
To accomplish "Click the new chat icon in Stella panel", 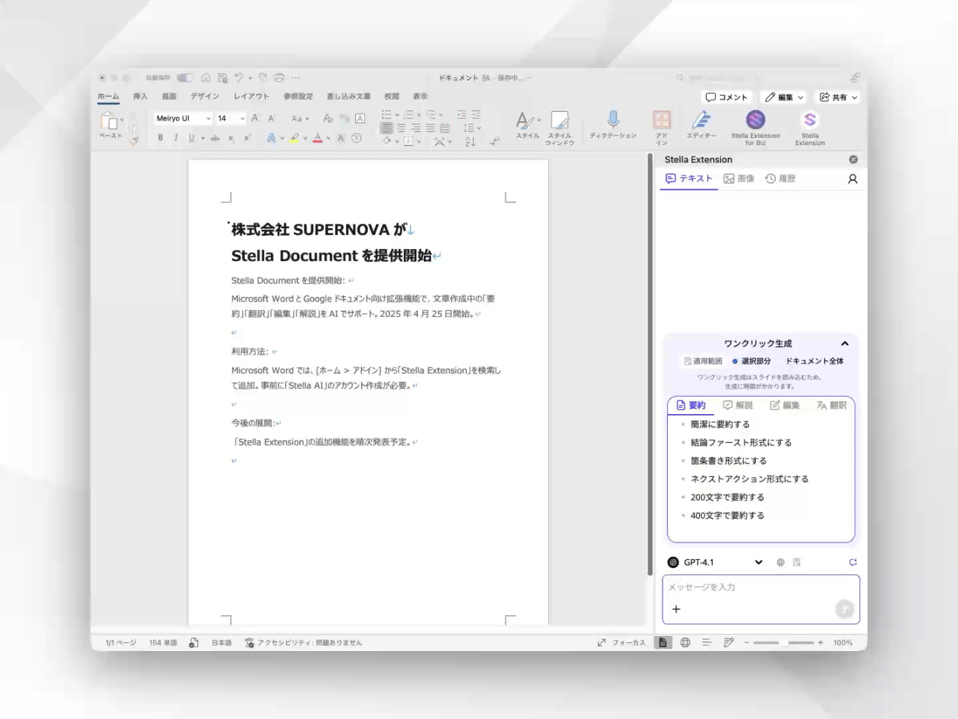I will (853, 563).
